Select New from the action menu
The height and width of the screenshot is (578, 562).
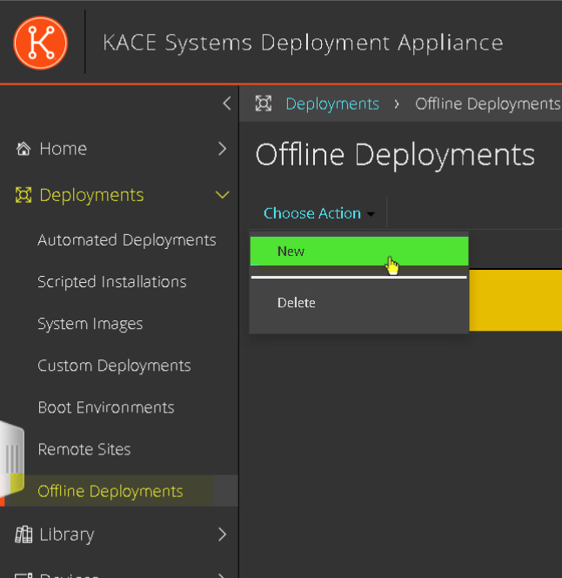coord(359,251)
